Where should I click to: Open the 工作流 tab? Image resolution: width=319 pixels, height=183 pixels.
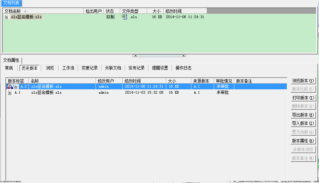pos(68,68)
